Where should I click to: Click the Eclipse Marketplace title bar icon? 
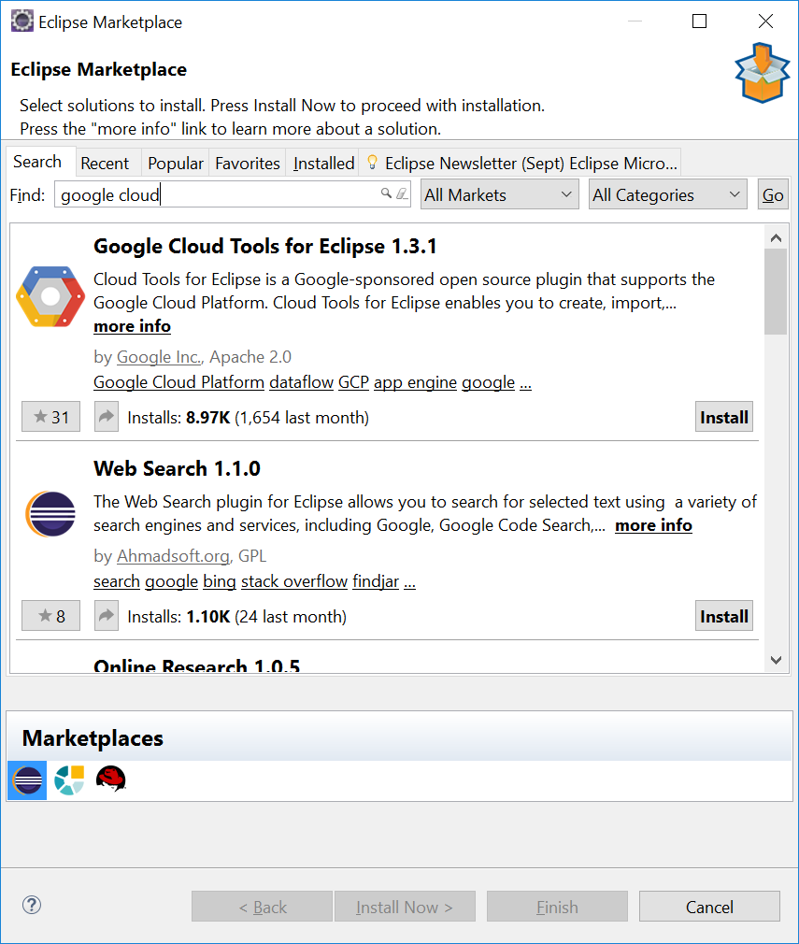pos(22,21)
